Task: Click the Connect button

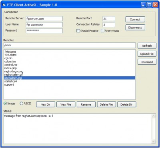Action: 135,20
